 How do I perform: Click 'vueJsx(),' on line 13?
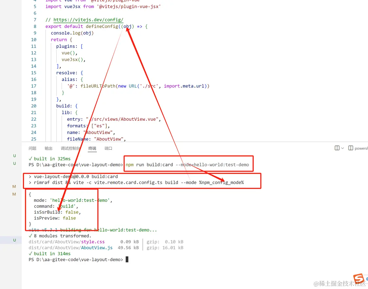[x=74, y=59]
